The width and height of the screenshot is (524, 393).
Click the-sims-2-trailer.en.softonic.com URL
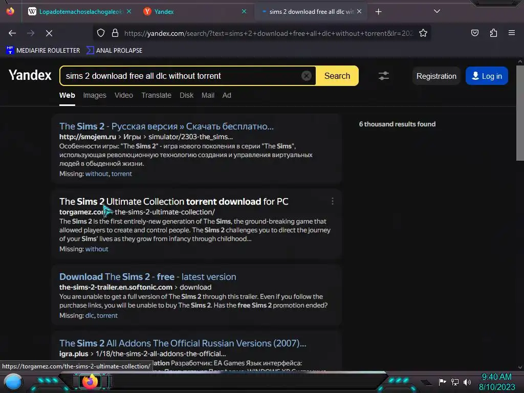[116, 287]
